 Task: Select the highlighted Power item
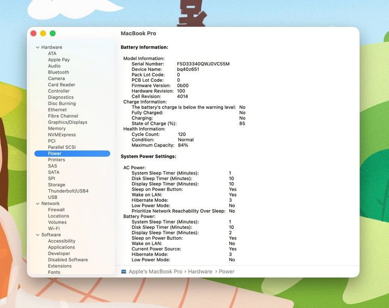point(72,154)
